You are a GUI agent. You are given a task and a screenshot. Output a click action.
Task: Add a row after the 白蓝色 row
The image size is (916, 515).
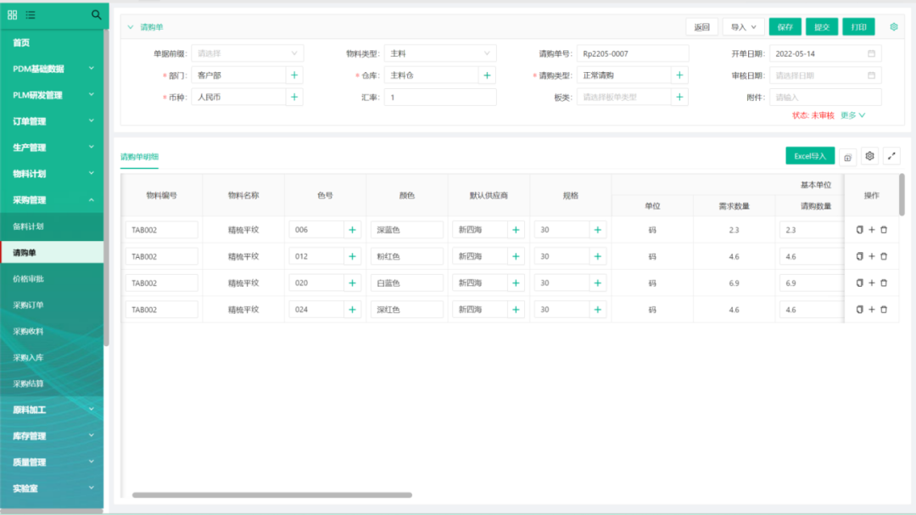871,283
